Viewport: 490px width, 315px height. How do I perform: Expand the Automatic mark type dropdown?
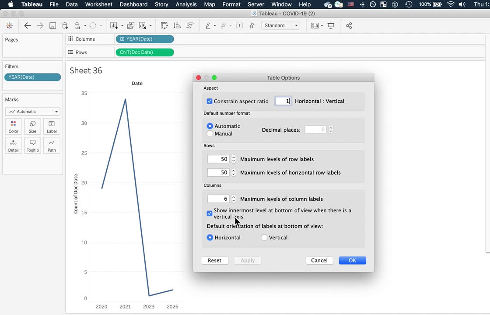[x=32, y=112]
